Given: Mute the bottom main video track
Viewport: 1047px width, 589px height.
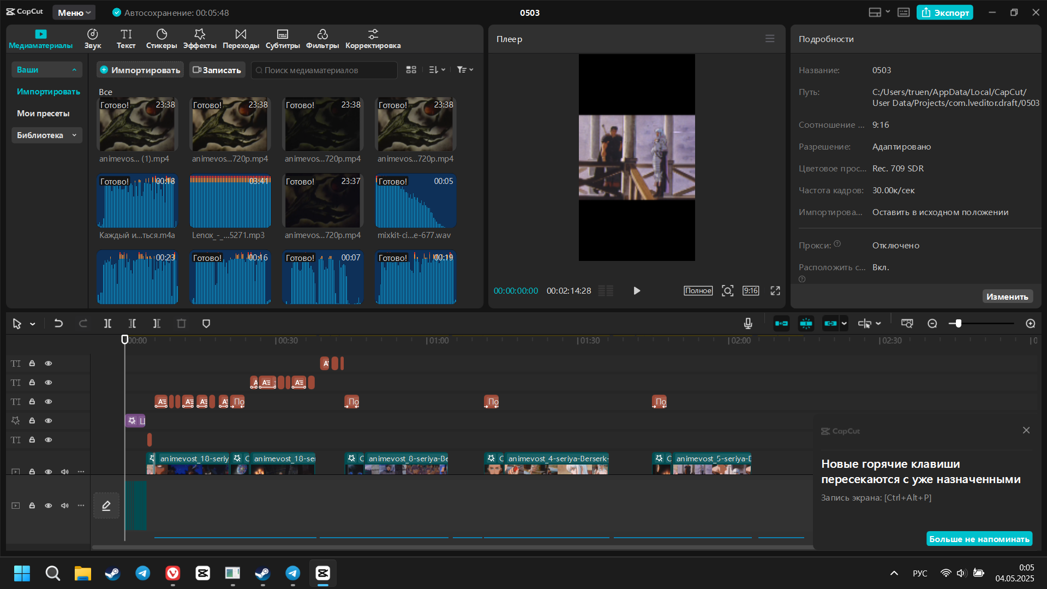Looking at the screenshot, I should coord(65,505).
